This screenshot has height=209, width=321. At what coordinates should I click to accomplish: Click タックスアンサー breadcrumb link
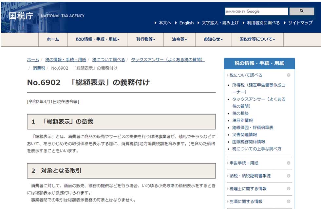[168, 60]
